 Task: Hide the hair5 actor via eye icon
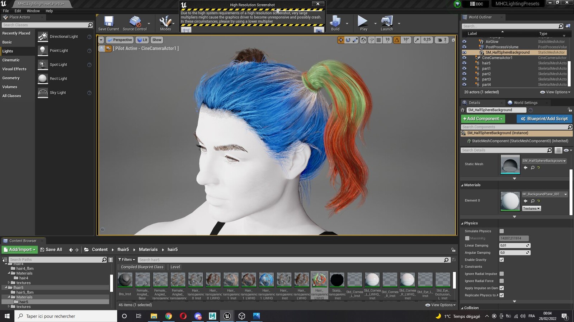click(x=464, y=63)
